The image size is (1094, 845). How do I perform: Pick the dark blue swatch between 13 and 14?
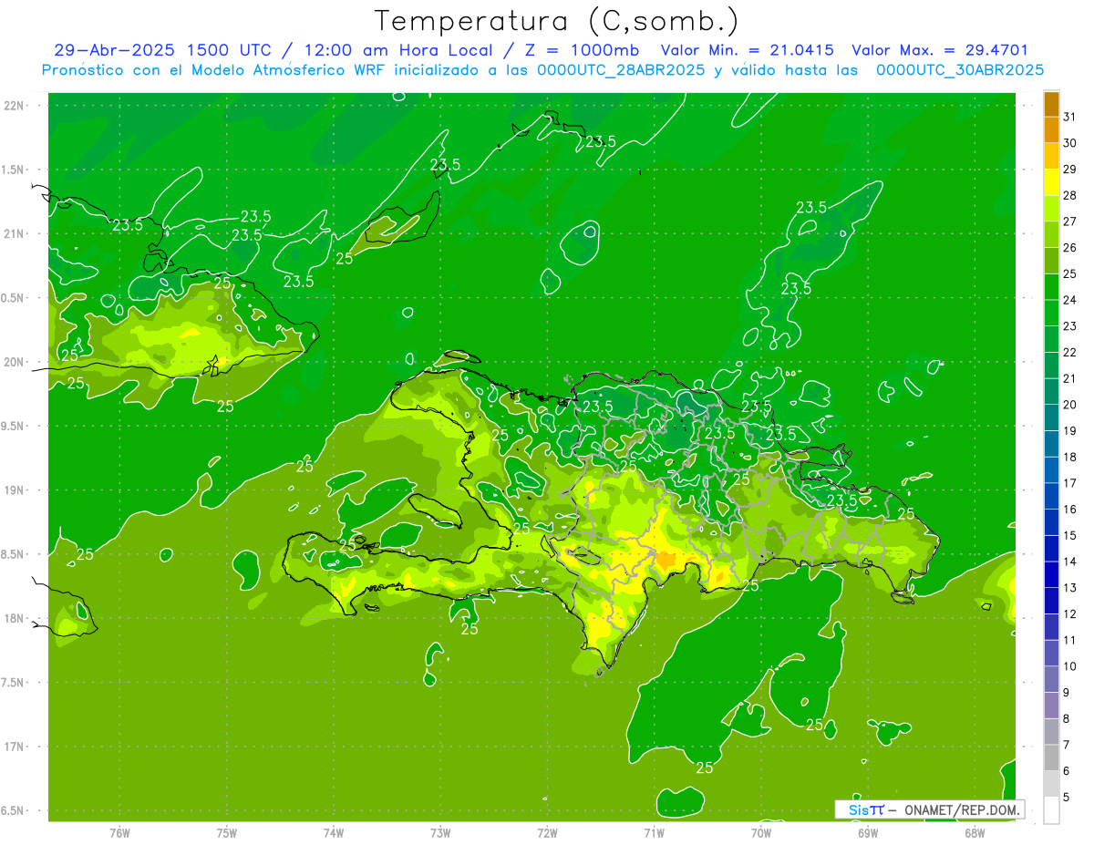(x=1051, y=574)
